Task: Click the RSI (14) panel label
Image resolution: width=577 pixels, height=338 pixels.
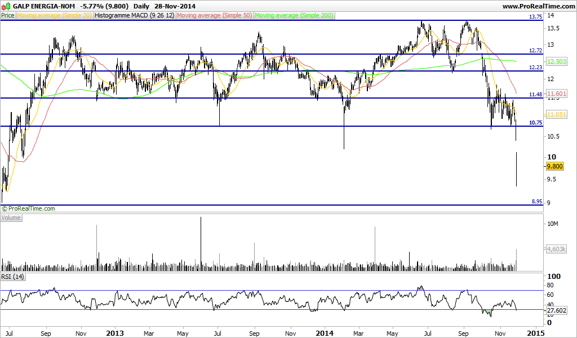Action: tap(13, 277)
